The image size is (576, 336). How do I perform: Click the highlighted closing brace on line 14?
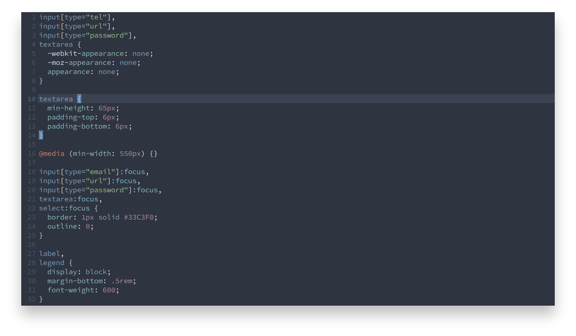tap(41, 135)
